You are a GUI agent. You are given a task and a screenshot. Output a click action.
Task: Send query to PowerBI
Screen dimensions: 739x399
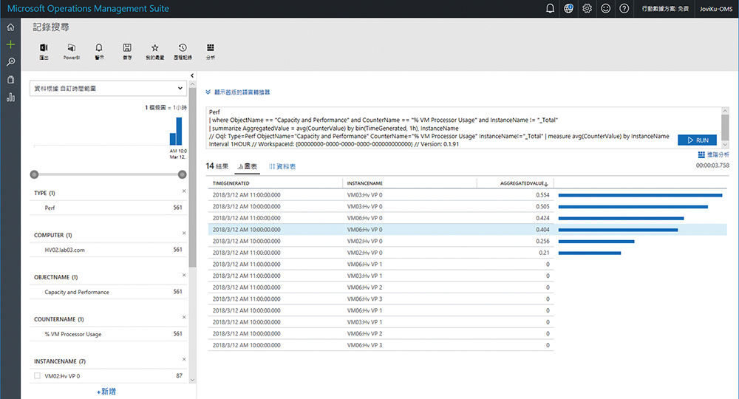(71, 51)
